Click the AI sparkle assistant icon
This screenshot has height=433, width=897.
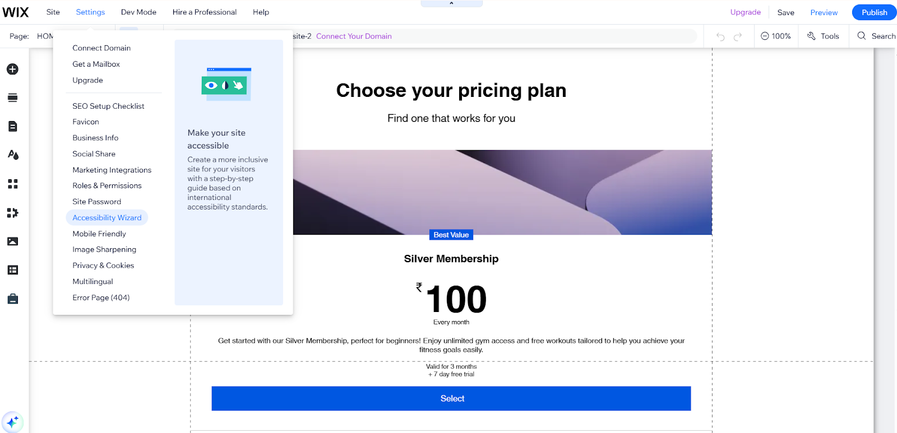tap(12, 421)
